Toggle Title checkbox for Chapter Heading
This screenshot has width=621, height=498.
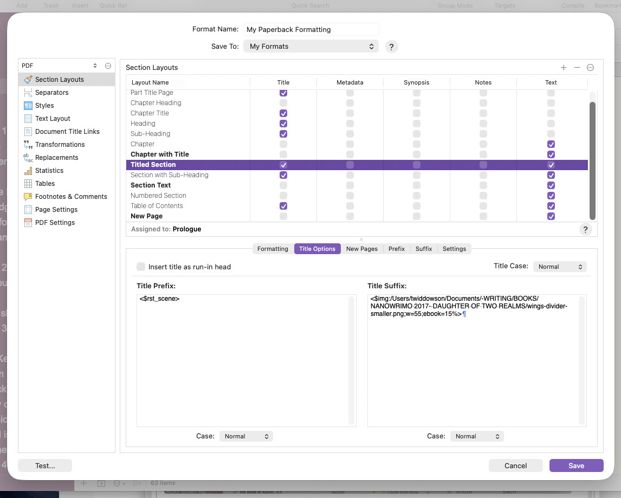click(283, 103)
